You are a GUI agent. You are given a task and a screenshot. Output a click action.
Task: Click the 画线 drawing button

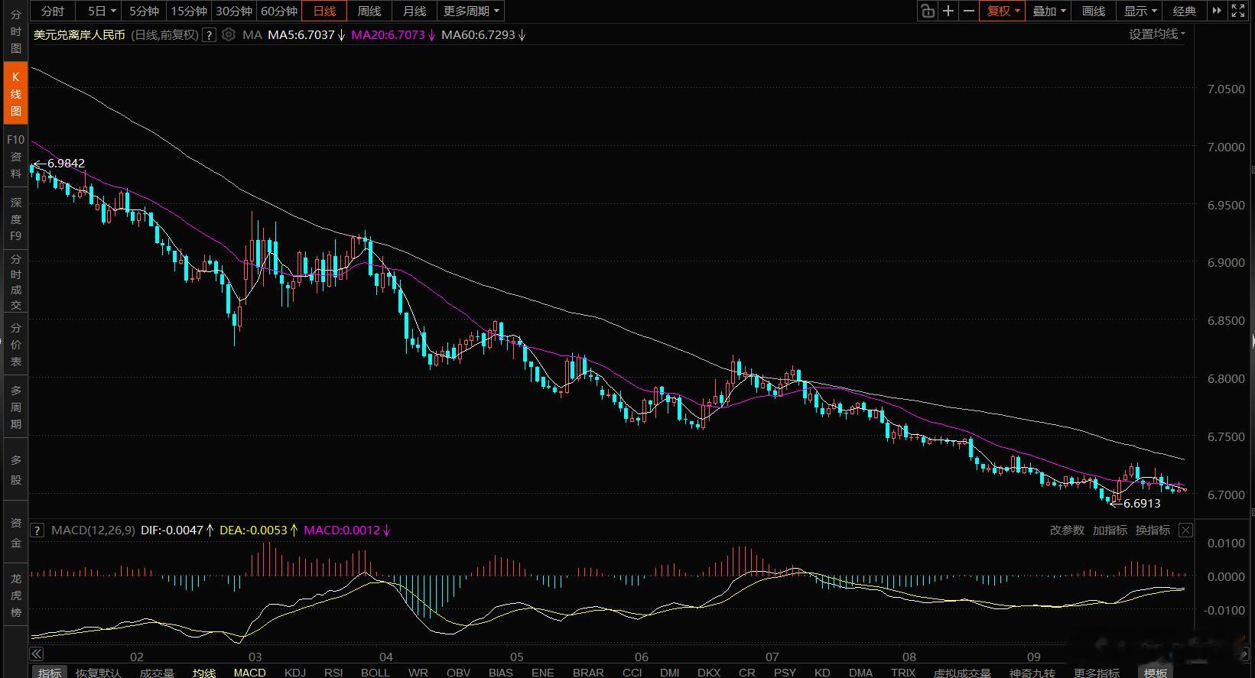pyautogui.click(x=1094, y=11)
